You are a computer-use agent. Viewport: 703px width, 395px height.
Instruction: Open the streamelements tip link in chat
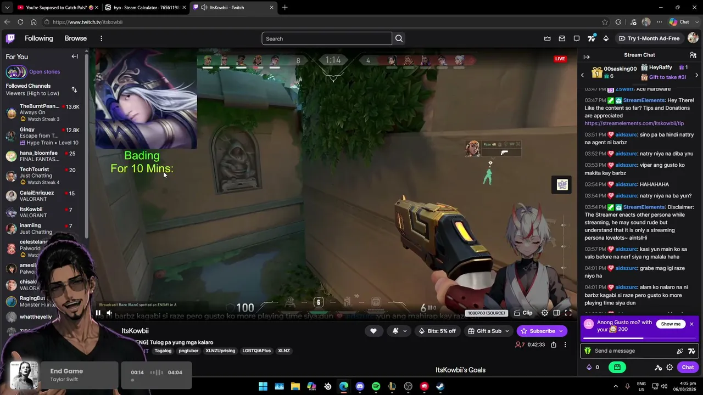pyautogui.click(x=634, y=123)
